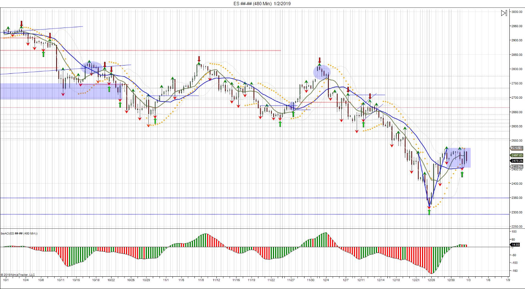Click the 10/8 date label
This screenshot has width=525, height=289.
[41, 280]
